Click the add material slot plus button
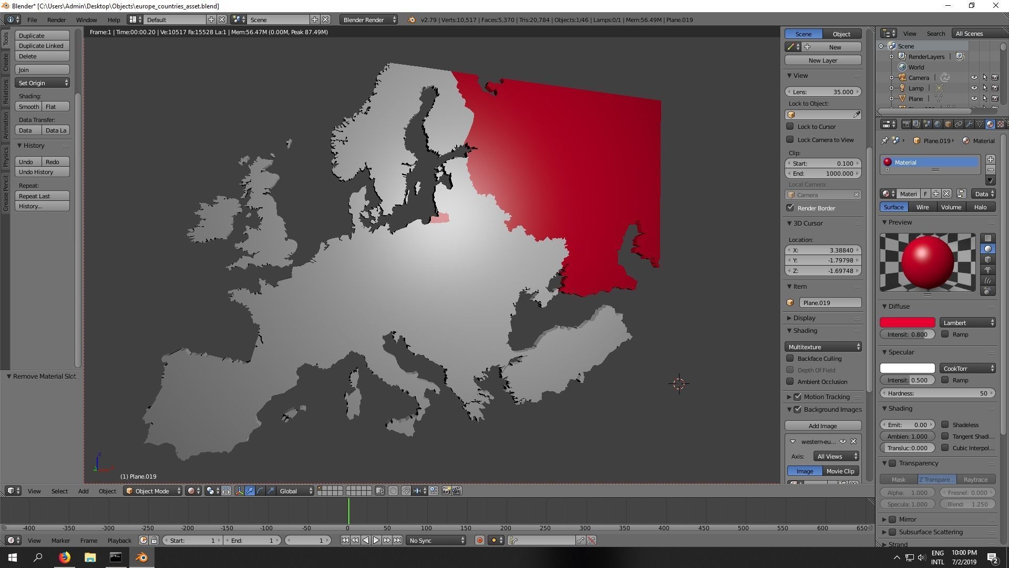The height and width of the screenshot is (568, 1009). [x=991, y=159]
